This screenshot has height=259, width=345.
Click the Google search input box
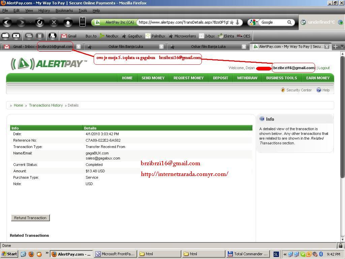[x=274, y=22]
